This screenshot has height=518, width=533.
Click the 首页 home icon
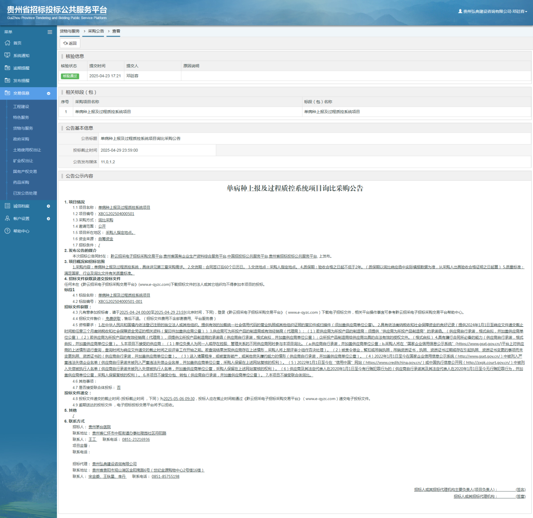click(x=7, y=43)
